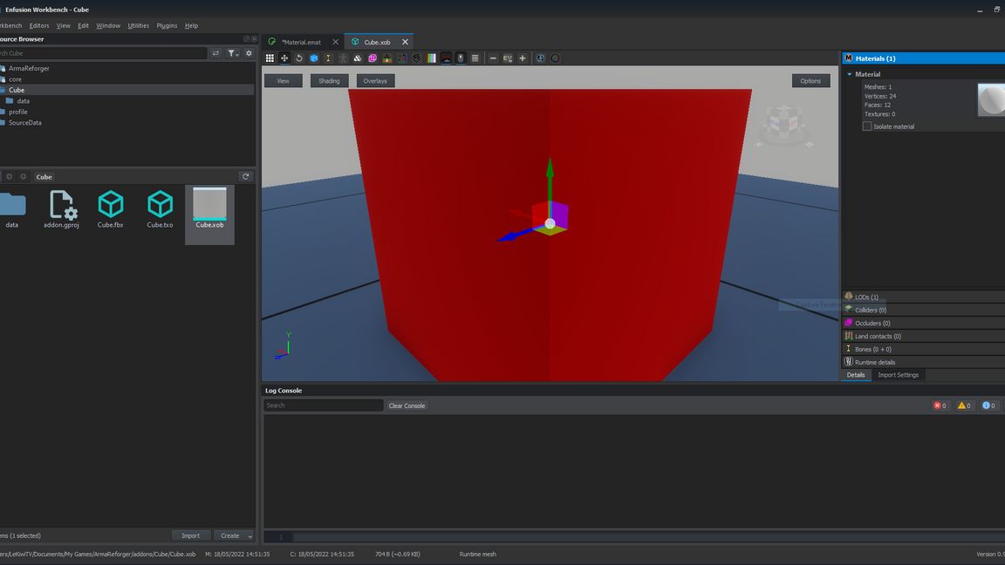The width and height of the screenshot is (1005, 565).
Task: Open Resource Browser settings gear
Action: [x=249, y=53]
